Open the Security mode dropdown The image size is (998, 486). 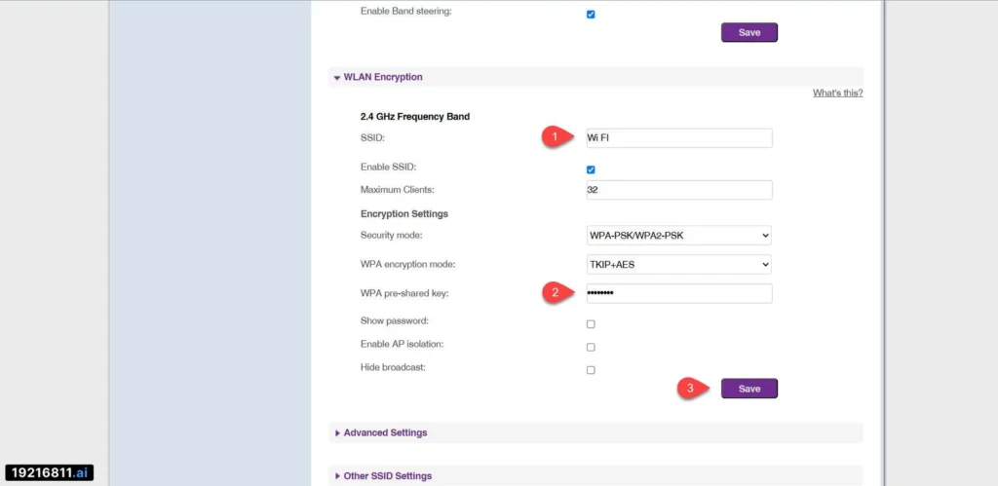(679, 236)
